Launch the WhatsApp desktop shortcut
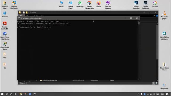Image resolution: width=171 pixels, height=96 pixels. point(80,4)
